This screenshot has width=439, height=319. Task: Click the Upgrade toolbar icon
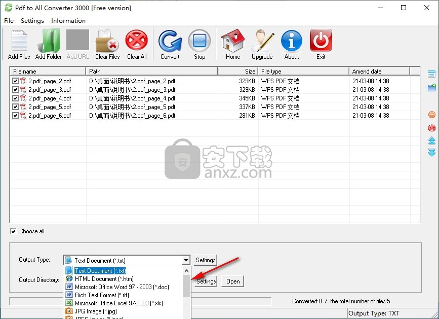(x=262, y=41)
